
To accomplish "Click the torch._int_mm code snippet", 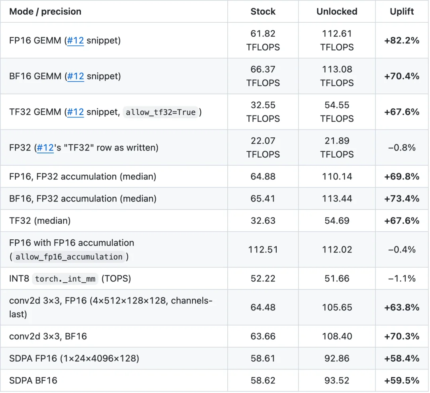I will 65,280.
